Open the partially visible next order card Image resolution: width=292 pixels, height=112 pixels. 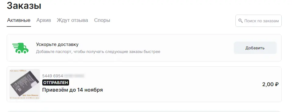pyautogui.click(x=144, y=111)
